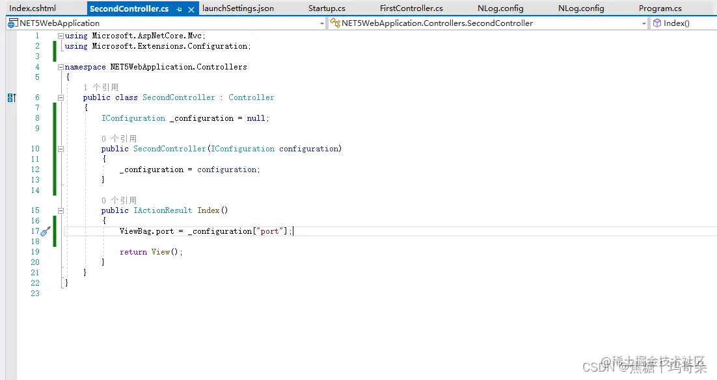Click Microsoft.Extensions.Configuration using line
Image resolution: width=717 pixels, height=380 pixels.
tap(157, 46)
